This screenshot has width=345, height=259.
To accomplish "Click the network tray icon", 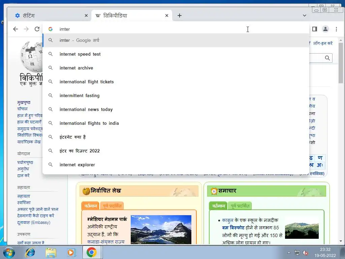I will [297, 253].
